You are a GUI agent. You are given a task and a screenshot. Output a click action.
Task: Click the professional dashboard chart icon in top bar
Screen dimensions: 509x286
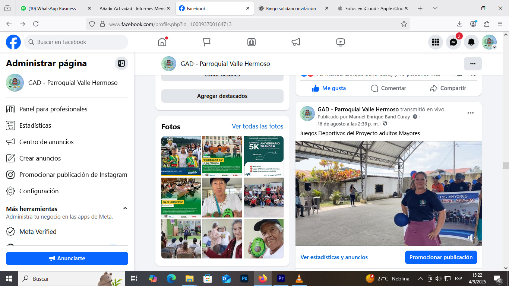252,42
